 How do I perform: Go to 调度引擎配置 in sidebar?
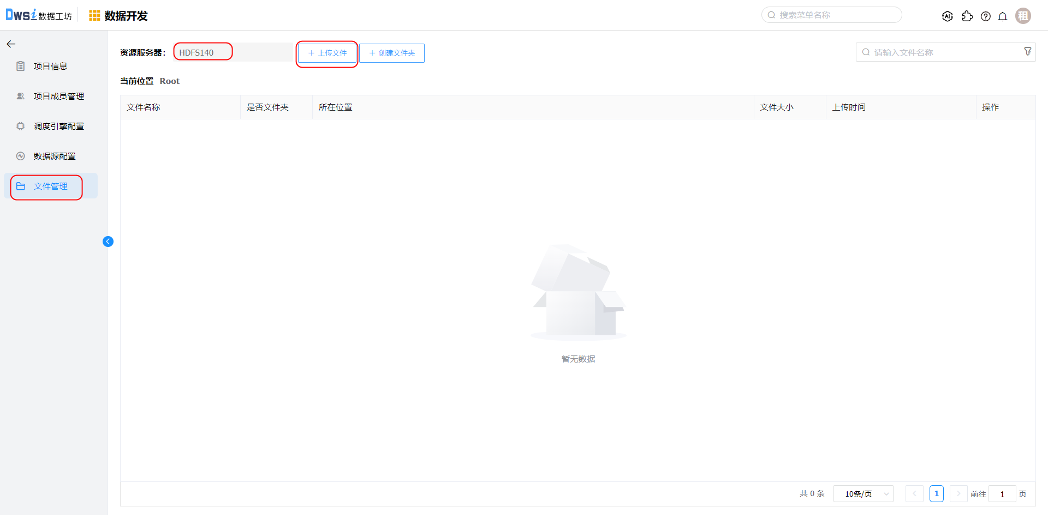tap(58, 126)
